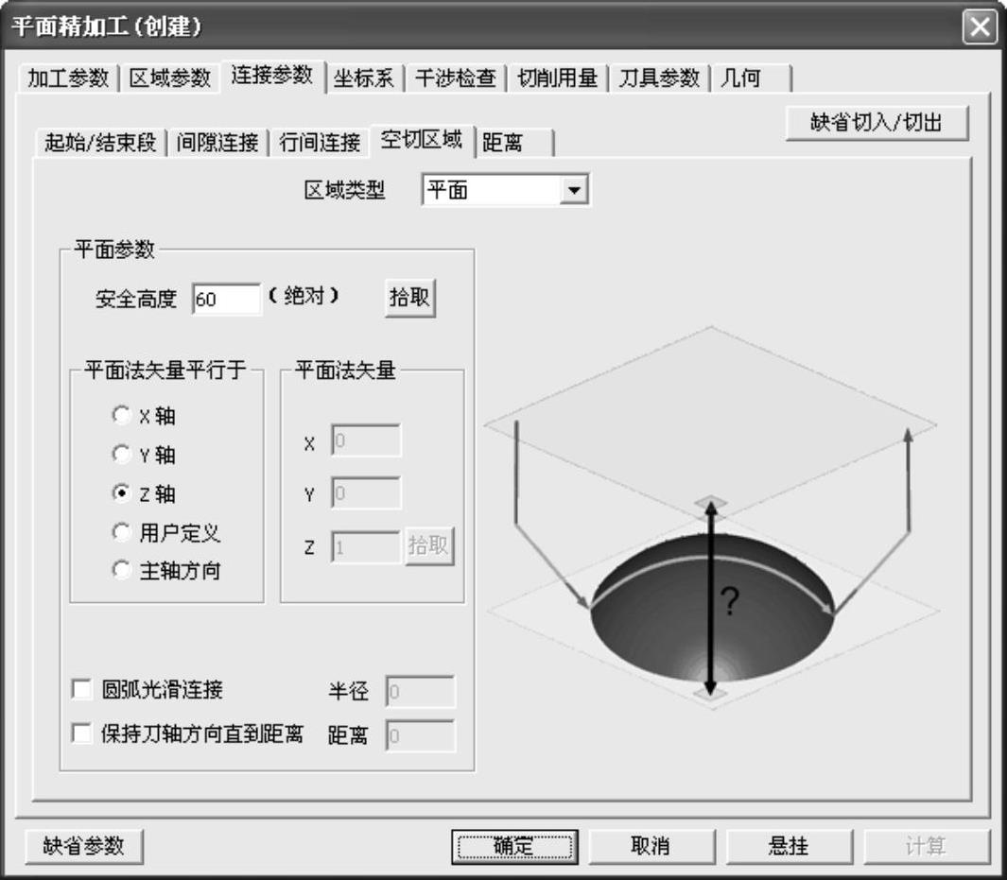Switch to the 加工参数 tab
1007x880 pixels.
pyautogui.click(x=68, y=78)
